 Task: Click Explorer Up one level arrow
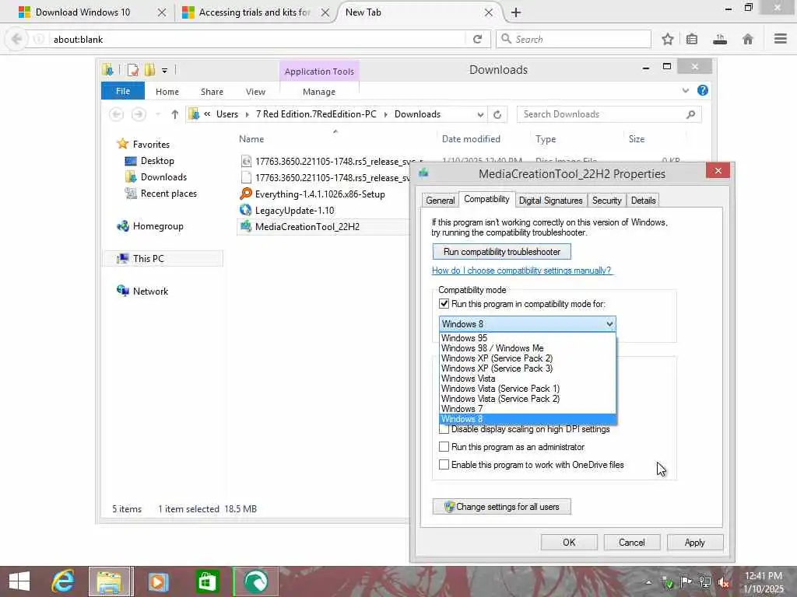175,114
